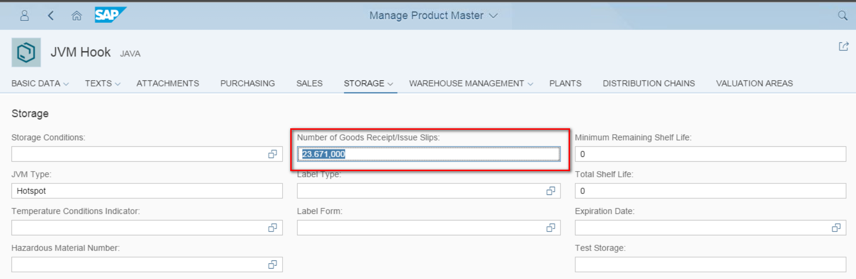Image resolution: width=856 pixels, height=279 pixels.
Task: Switch to the VALUATION AREAS tab
Action: 754,83
